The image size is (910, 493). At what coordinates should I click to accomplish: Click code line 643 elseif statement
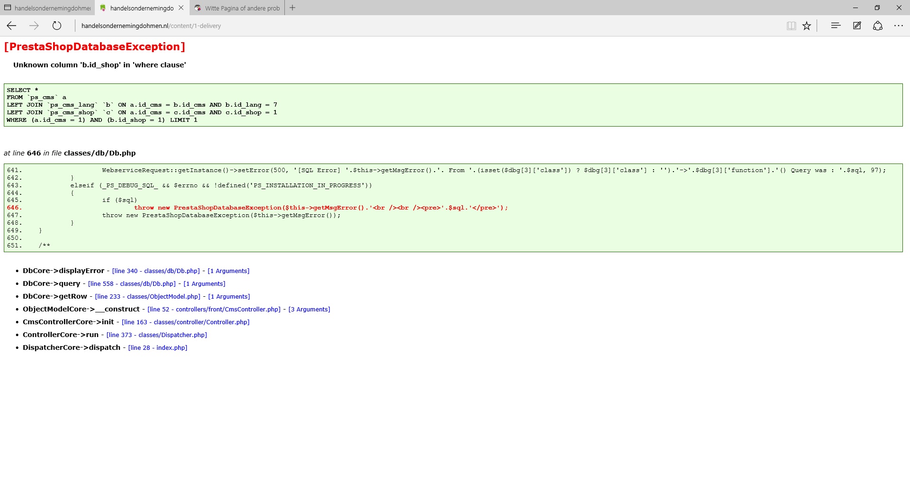[221, 185]
